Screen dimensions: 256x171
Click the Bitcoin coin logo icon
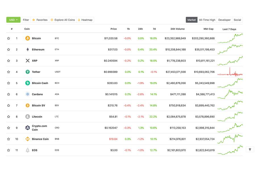point(28,38)
